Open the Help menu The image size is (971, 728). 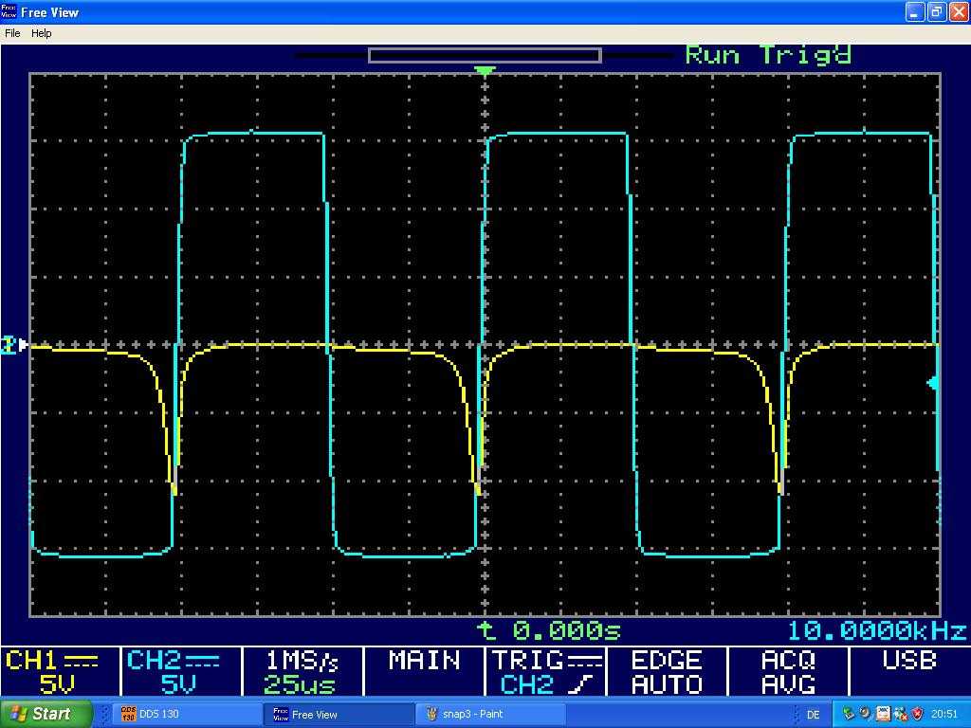42,33
